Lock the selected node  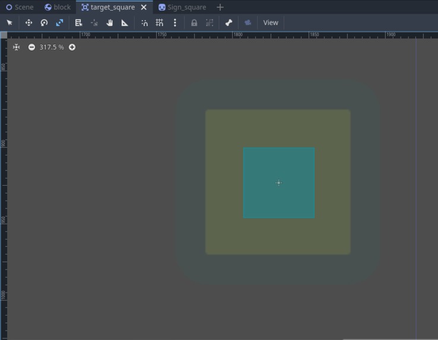[194, 23]
